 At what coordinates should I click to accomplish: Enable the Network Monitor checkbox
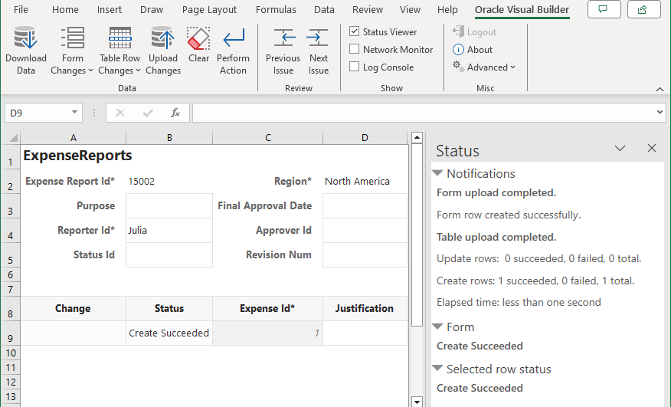[355, 50]
